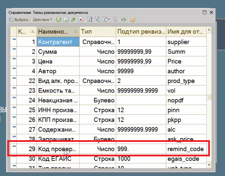Click the Refresh list icon in toolbar

[x=123, y=20]
